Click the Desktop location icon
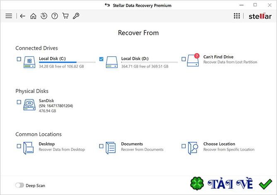The width and height of the screenshot is (277, 195). (x=29, y=148)
